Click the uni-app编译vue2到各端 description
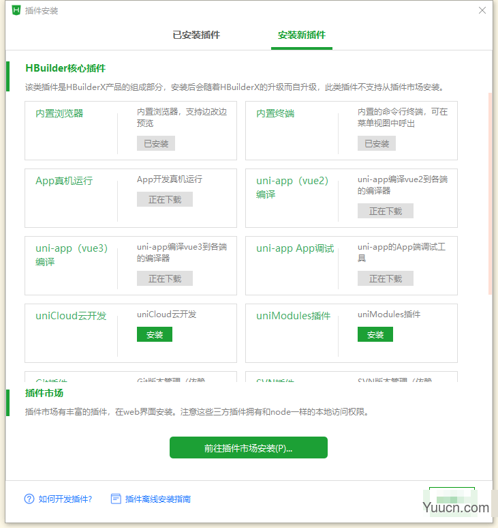Screen dimensions: 498x528 click(403, 185)
